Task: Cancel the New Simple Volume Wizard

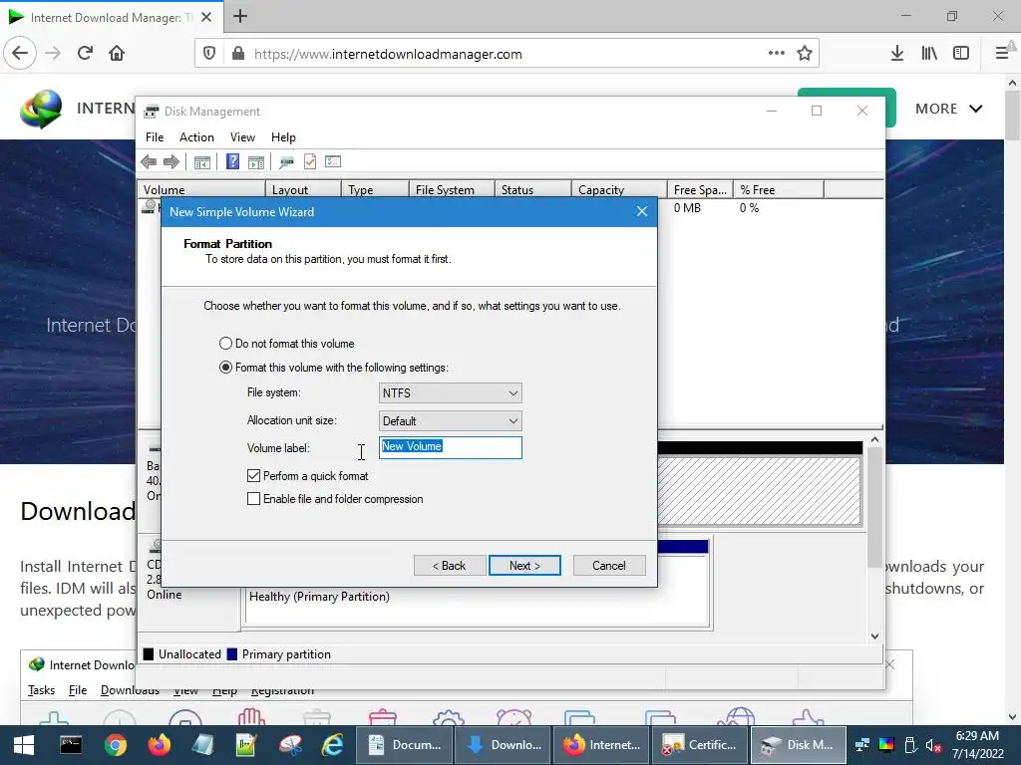Action: 609,566
